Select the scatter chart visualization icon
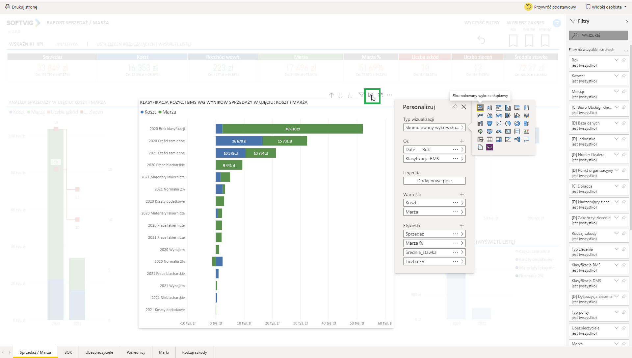This screenshot has width=632, height=358. coord(499,123)
